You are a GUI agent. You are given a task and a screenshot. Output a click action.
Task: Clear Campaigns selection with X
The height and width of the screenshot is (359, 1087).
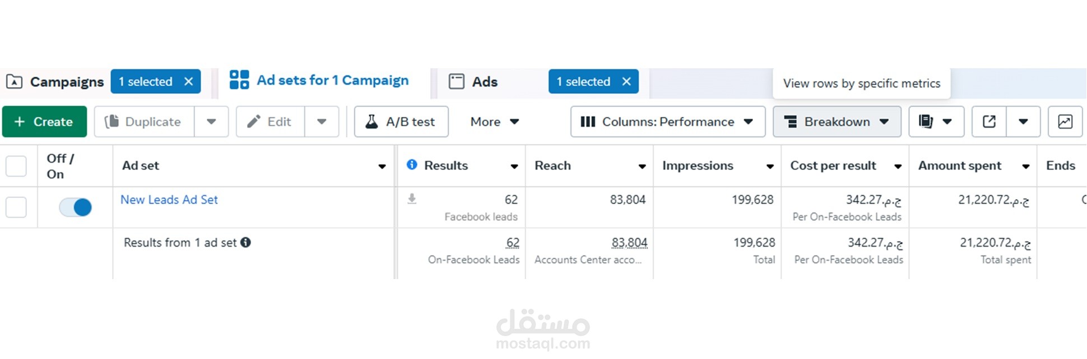189,82
